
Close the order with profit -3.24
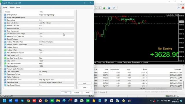(146, 73)
